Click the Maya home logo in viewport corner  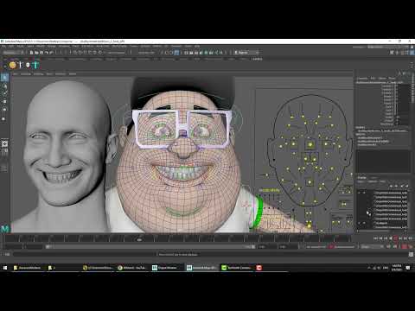point(5,229)
